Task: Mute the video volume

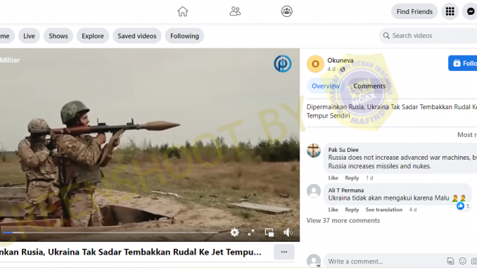Action: point(288,233)
